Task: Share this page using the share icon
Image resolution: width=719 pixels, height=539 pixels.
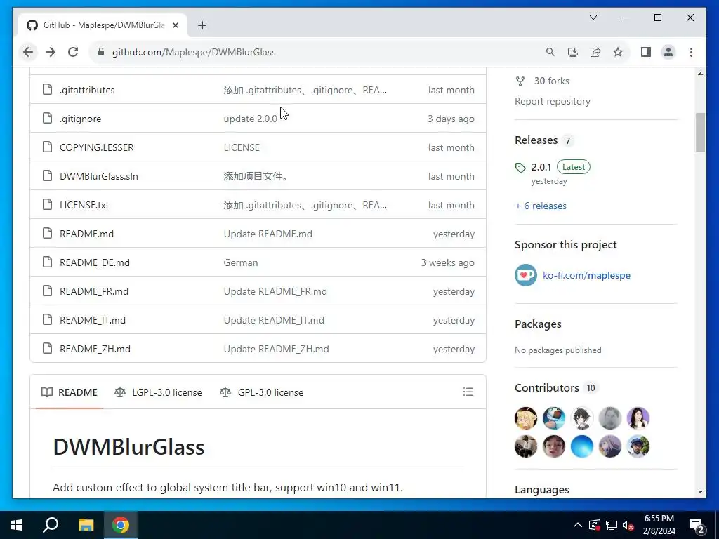Action: pyautogui.click(x=595, y=52)
